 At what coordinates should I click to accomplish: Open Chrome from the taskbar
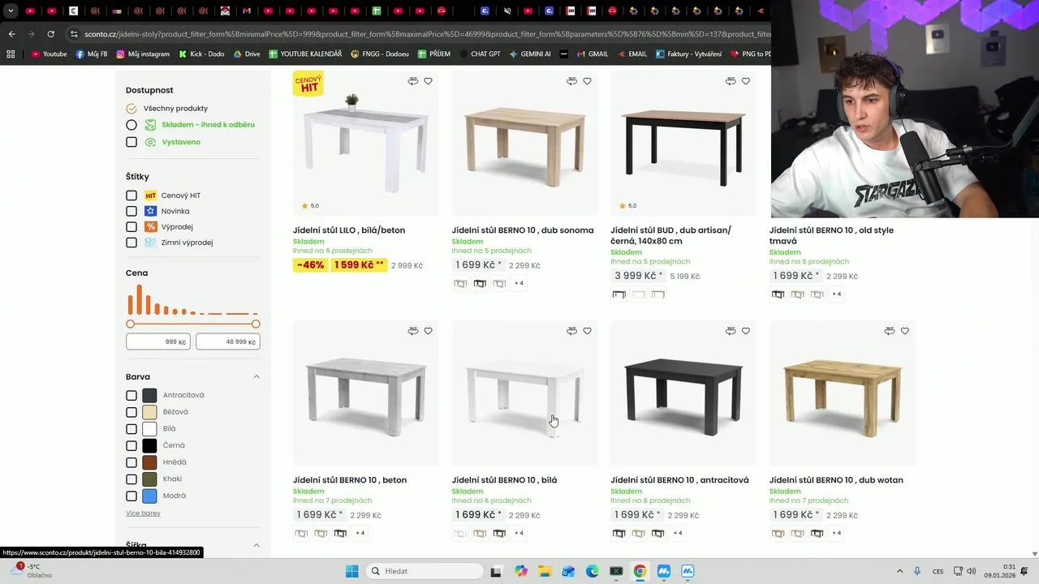[x=640, y=571]
